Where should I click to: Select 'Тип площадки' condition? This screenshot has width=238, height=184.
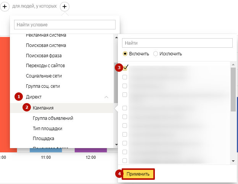pos(48,128)
